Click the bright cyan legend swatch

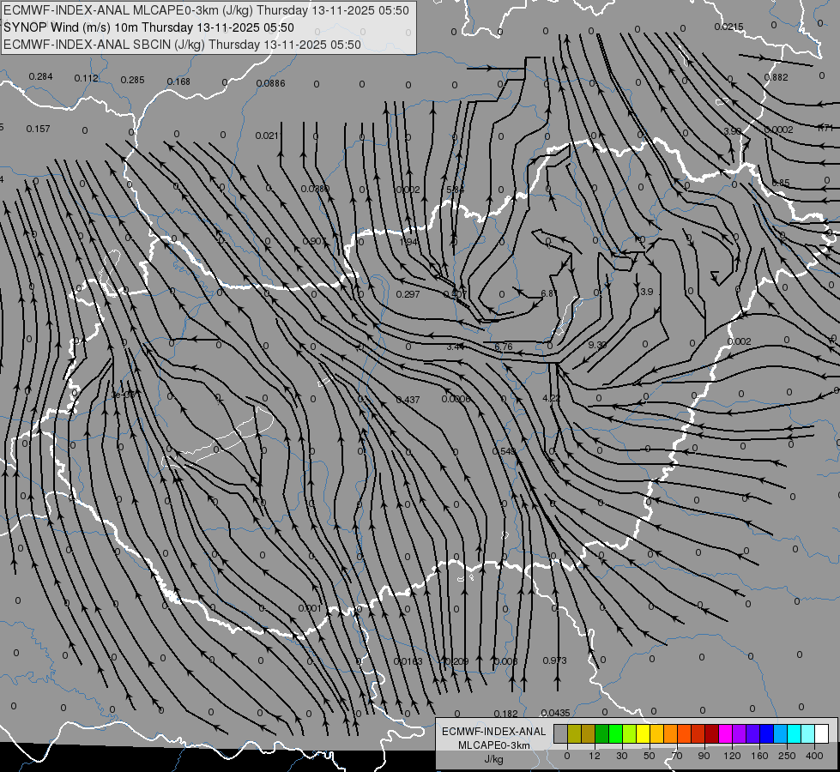795,733
